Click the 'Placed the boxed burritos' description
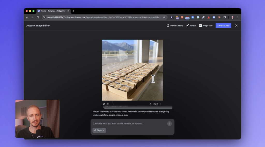265x147 pixels. pos(131,113)
